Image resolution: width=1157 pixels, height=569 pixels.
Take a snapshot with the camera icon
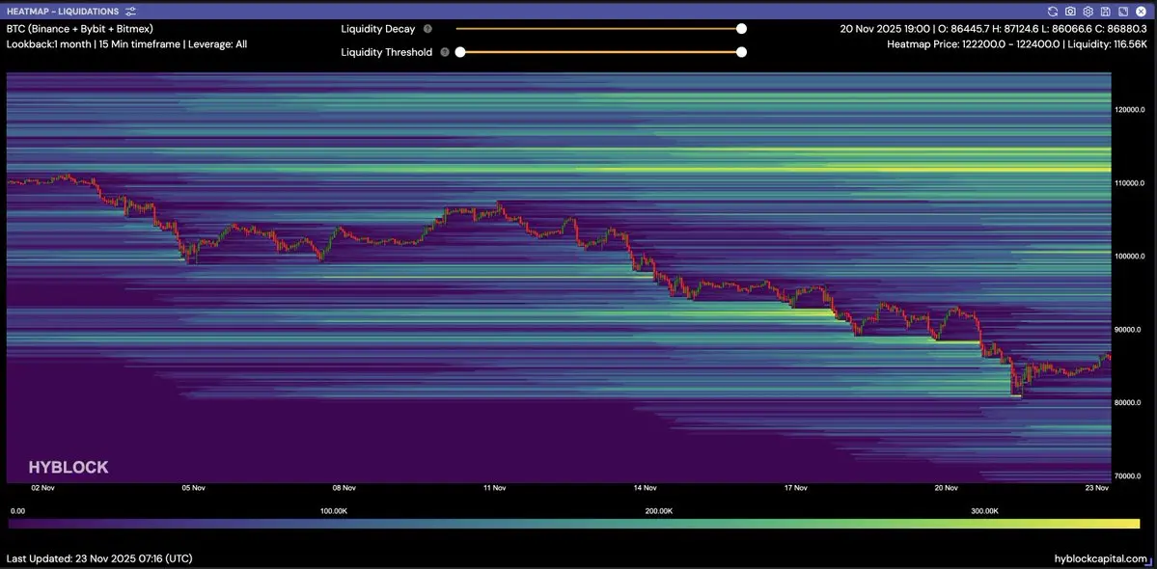(1070, 12)
